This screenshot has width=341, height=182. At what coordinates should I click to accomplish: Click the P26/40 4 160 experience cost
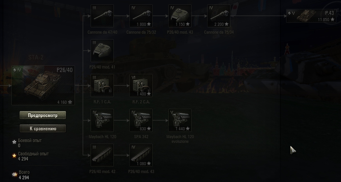pyautogui.click(x=65, y=102)
